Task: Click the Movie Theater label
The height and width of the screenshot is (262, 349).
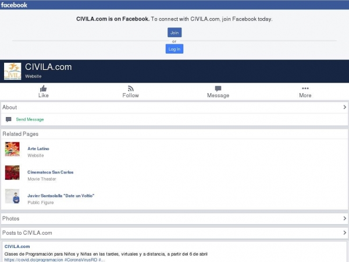Action: 42,179
